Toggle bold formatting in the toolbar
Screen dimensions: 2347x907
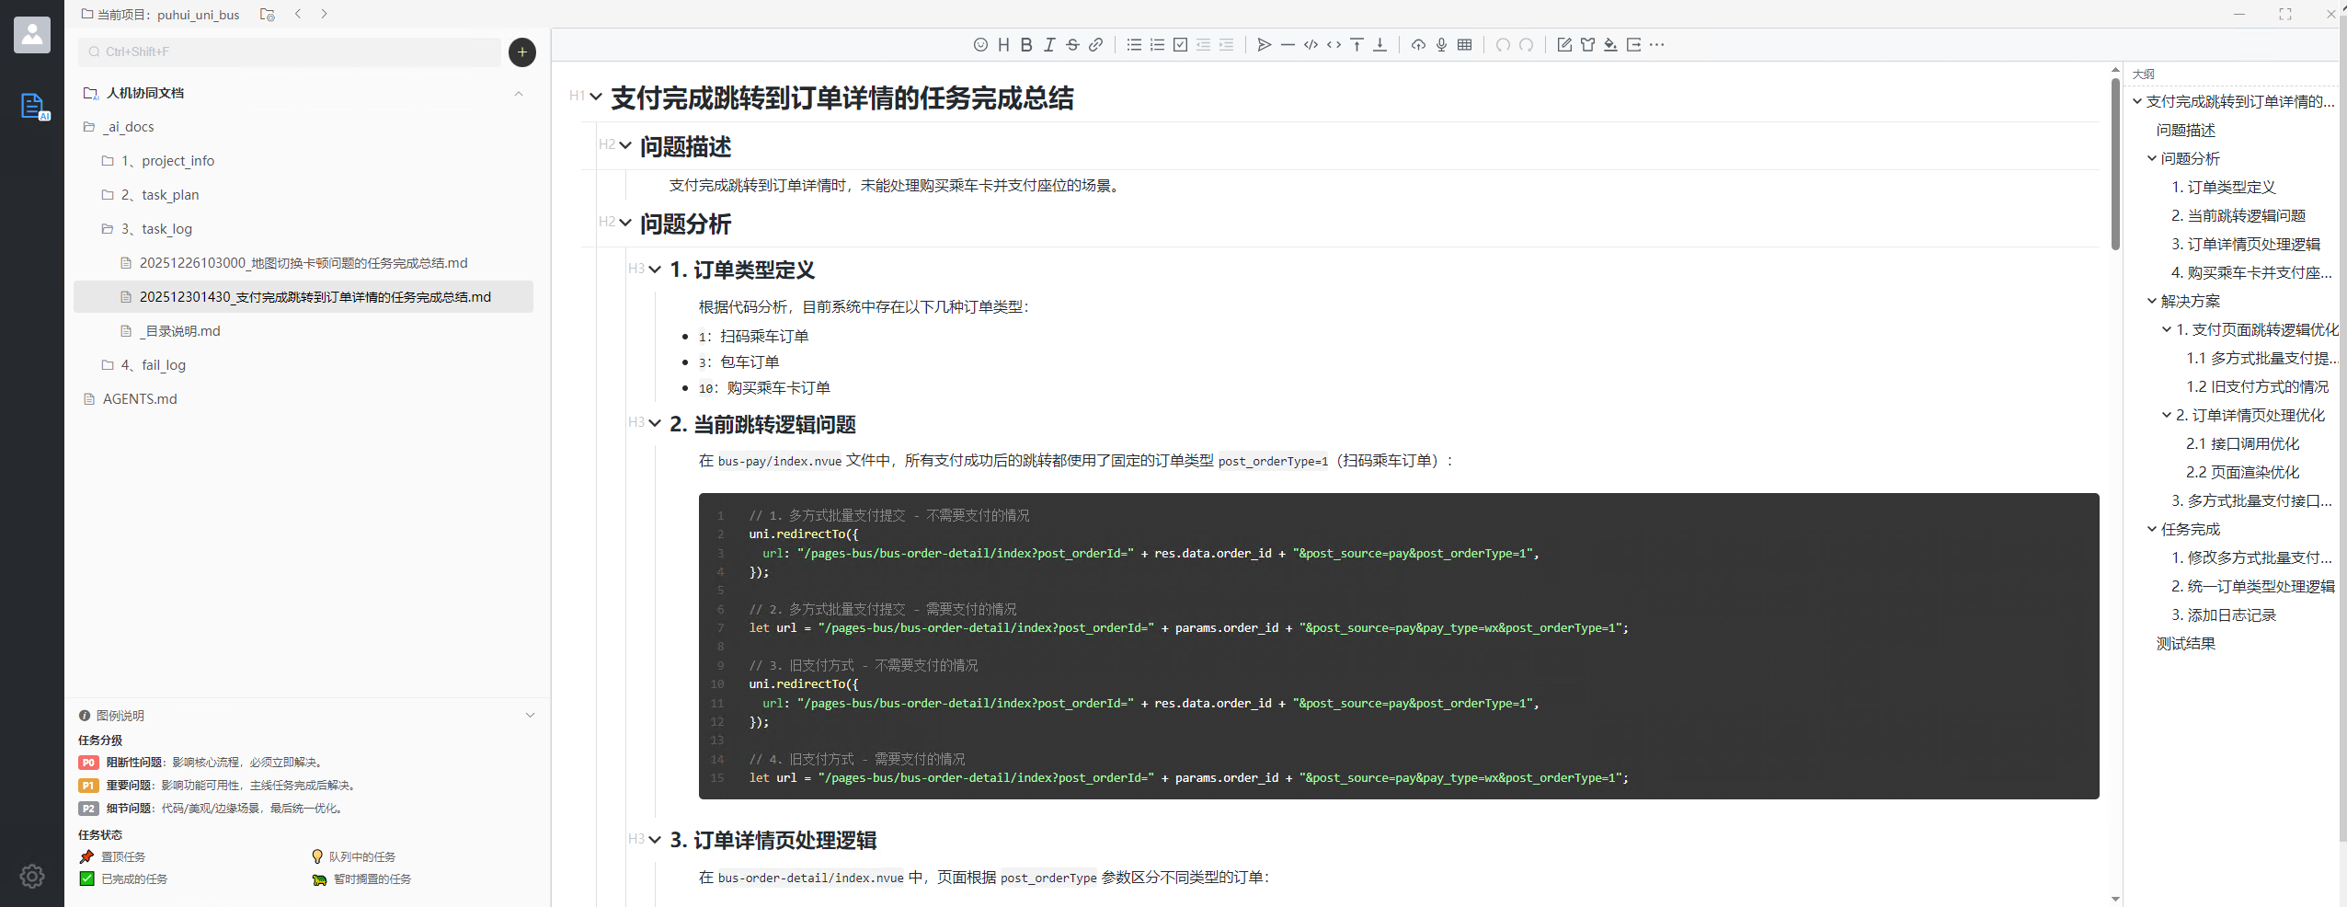[x=1026, y=45]
